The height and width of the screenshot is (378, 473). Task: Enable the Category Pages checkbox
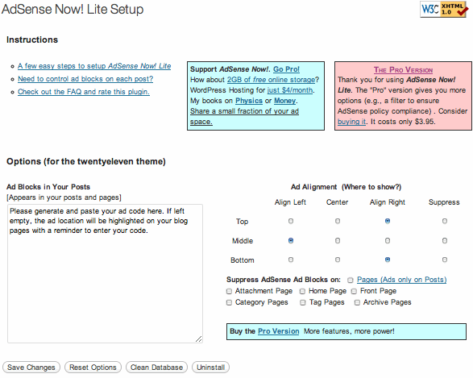point(230,302)
